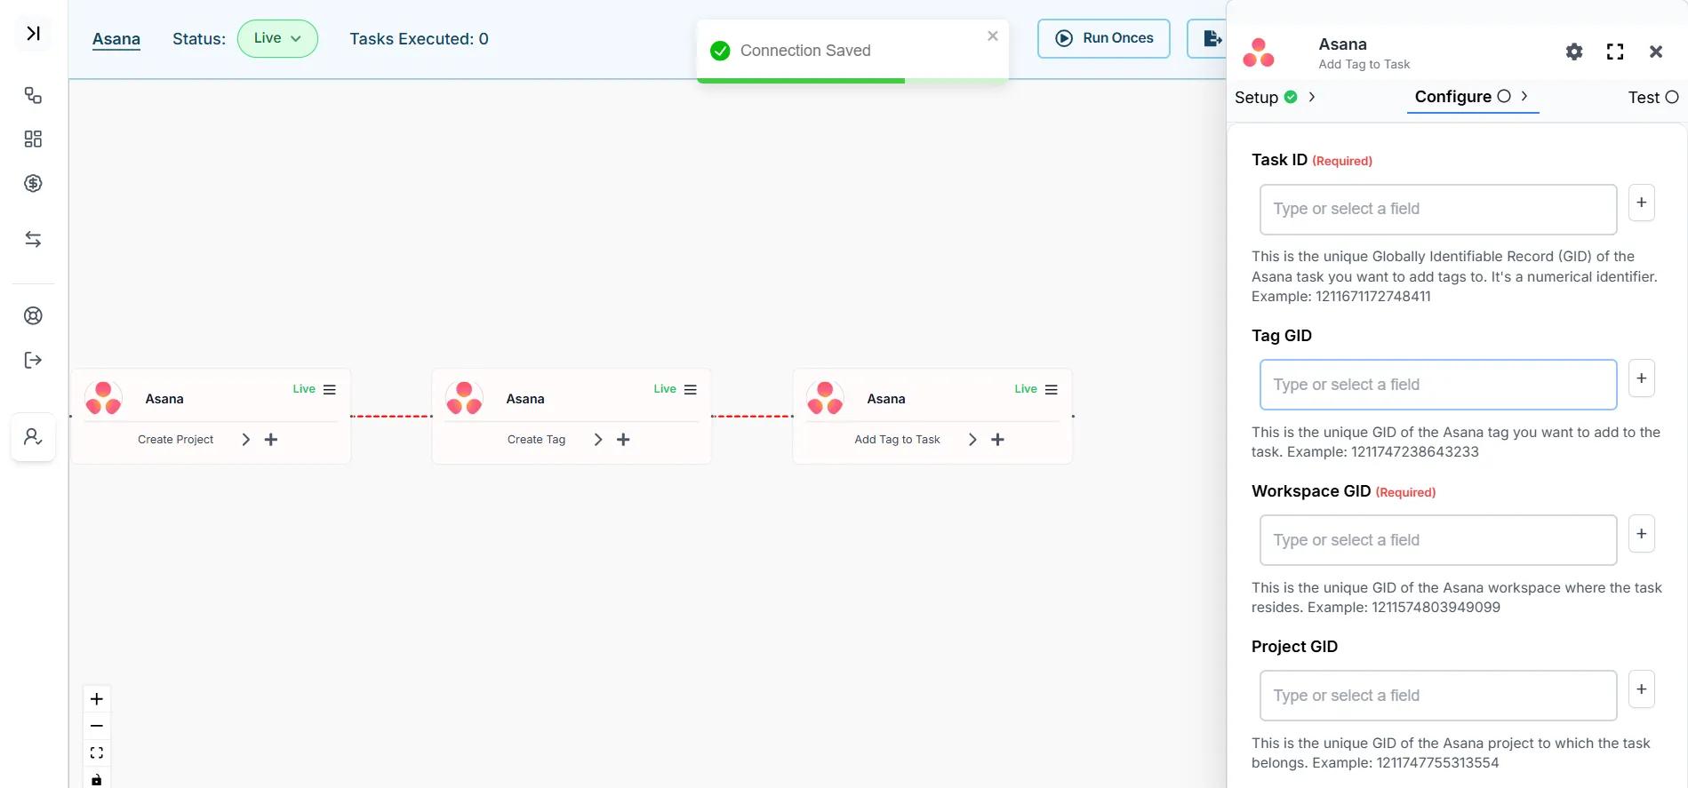The image size is (1688, 788).
Task: Expand the collapsed left sidebar
Action: tap(33, 34)
